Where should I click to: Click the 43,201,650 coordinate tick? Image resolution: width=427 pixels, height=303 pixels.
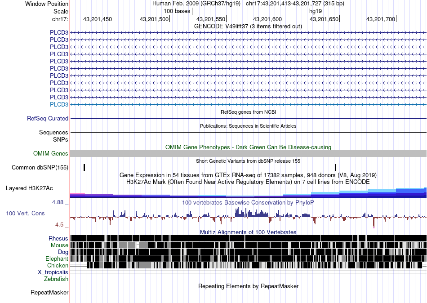point(324,19)
